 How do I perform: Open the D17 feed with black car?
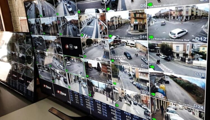click(x=128, y=53)
